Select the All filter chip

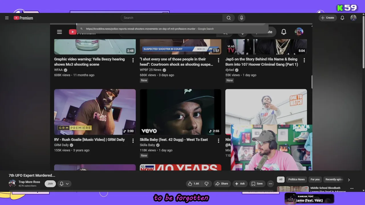point(281,179)
